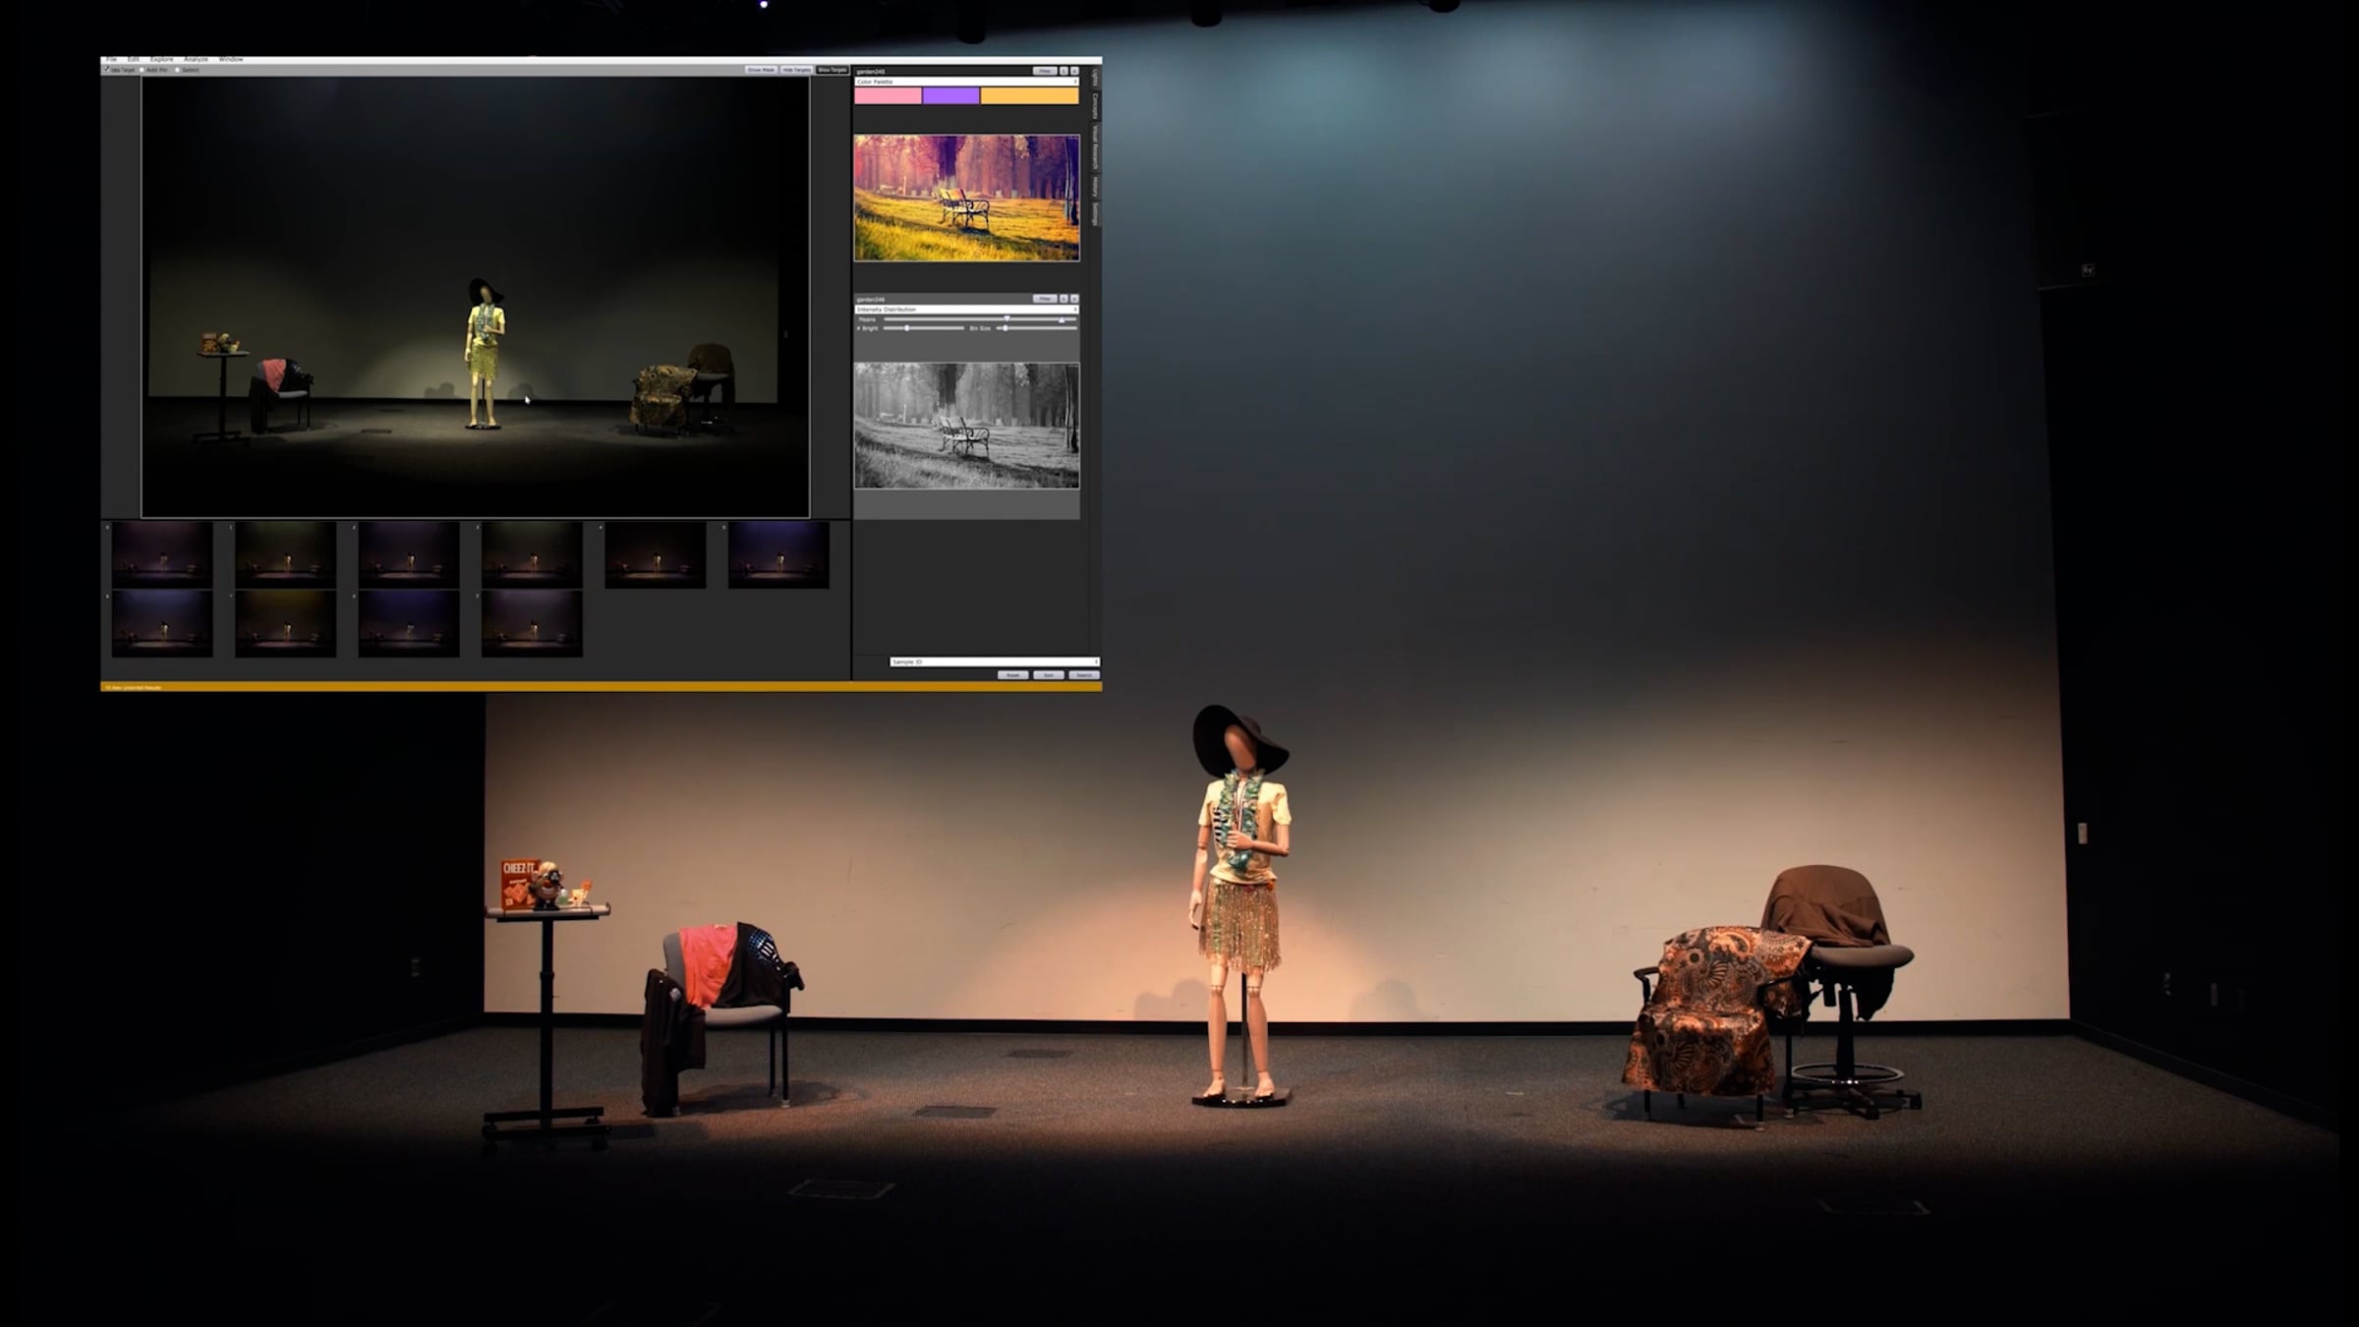Click the garden reference image in color

966,198
